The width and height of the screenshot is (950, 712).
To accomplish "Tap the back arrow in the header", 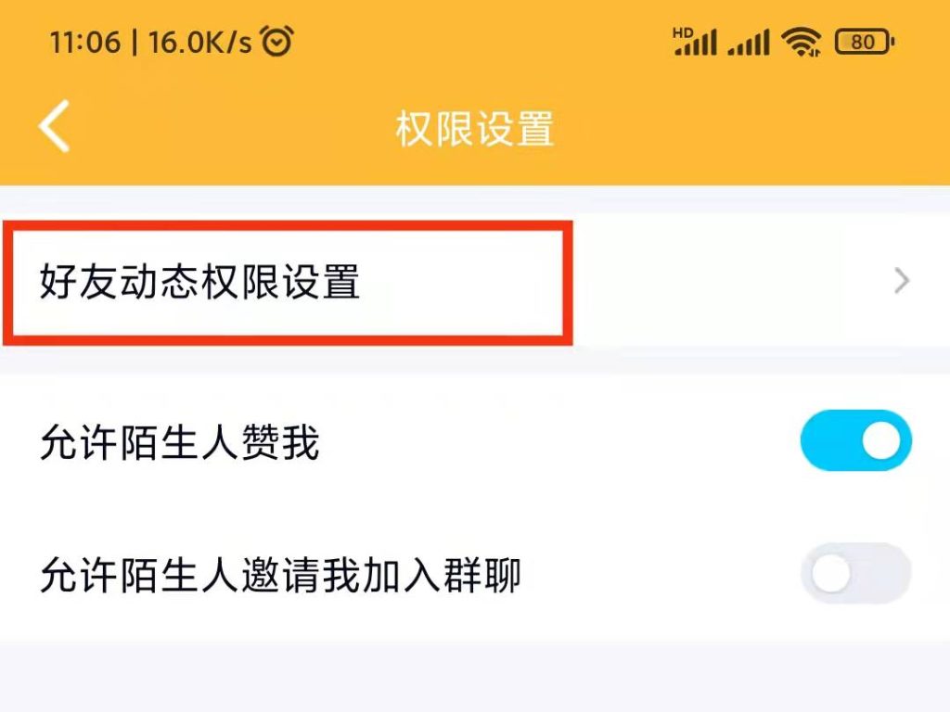I will point(55,126).
